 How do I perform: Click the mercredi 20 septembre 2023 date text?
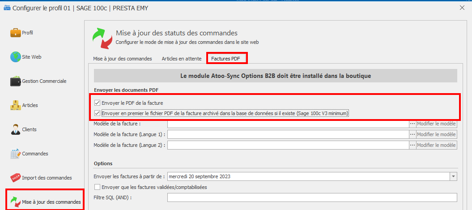(200, 176)
